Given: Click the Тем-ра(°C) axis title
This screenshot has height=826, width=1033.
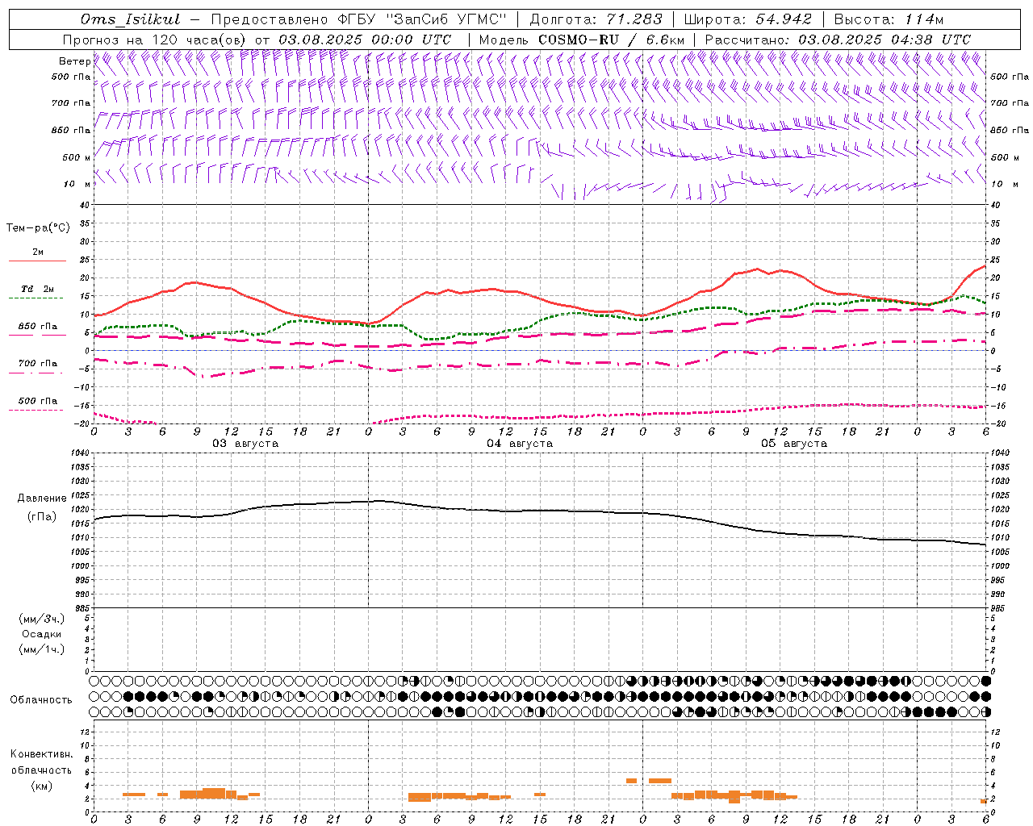Looking at the screenshot, I should [38, 228].
